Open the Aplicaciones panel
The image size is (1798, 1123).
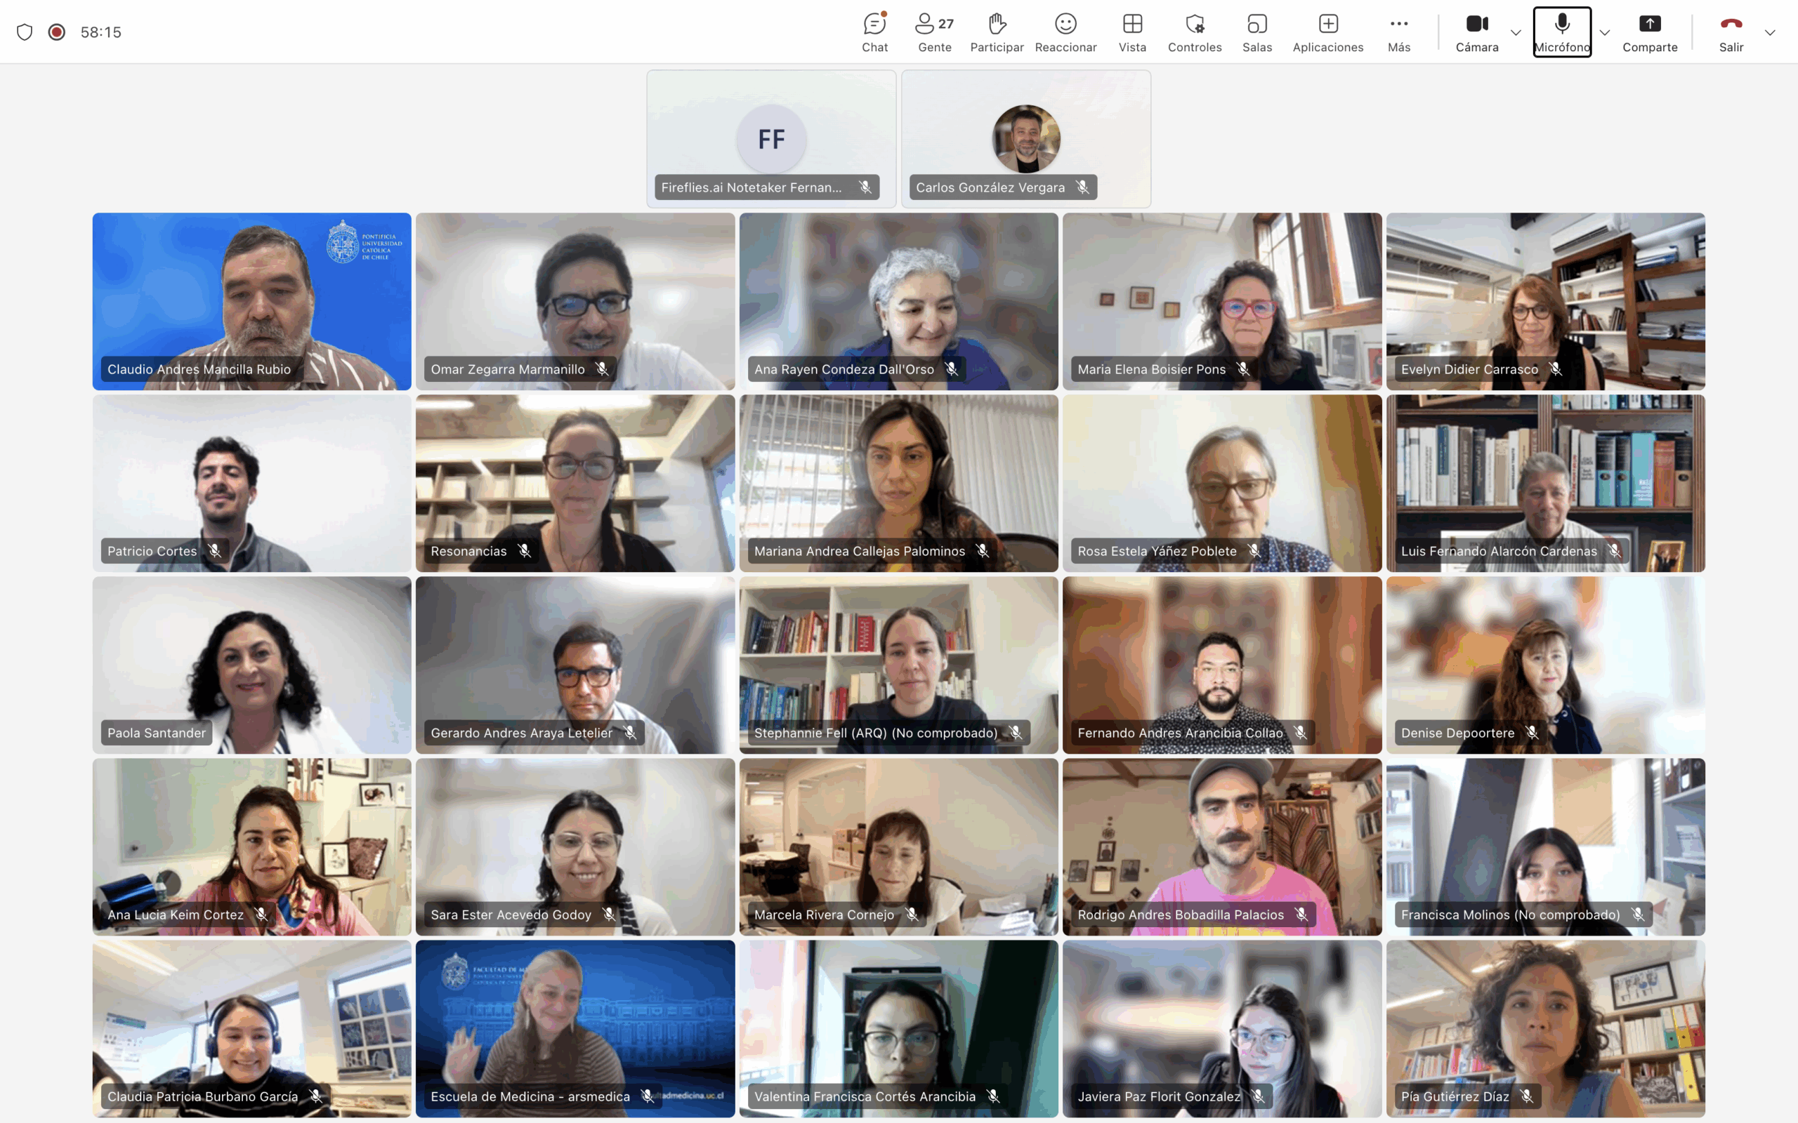(1327, 32)
